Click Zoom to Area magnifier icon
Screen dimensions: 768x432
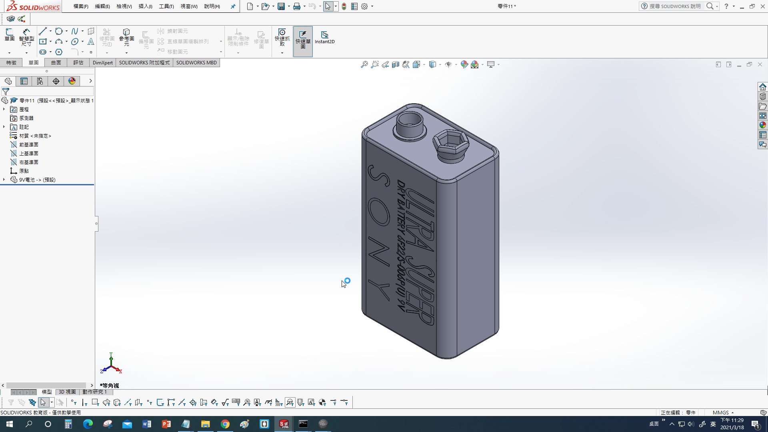pyautogui.click(x=374, y=64)
